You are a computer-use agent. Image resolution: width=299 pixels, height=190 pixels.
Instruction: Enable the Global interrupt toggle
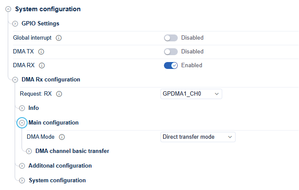point(171,38)
